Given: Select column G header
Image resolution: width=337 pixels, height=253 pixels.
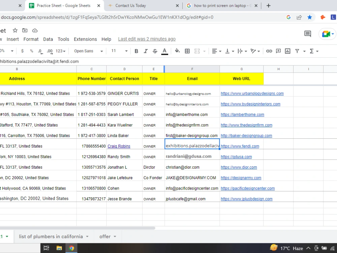Looking at the screenshot, I should [242, 69].
